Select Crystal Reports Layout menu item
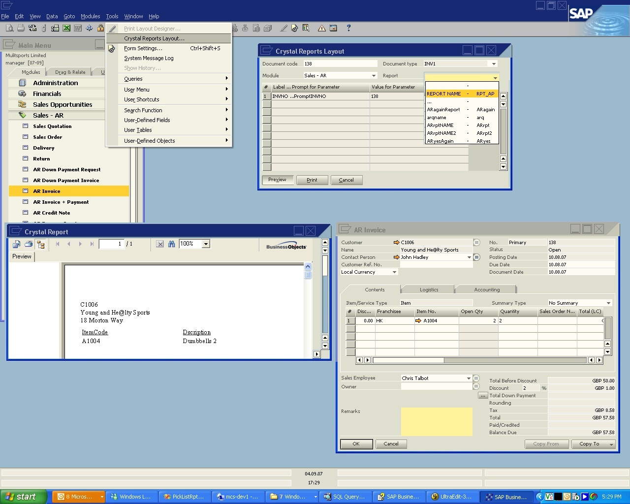Screen dimensions: 630x504 168,38
